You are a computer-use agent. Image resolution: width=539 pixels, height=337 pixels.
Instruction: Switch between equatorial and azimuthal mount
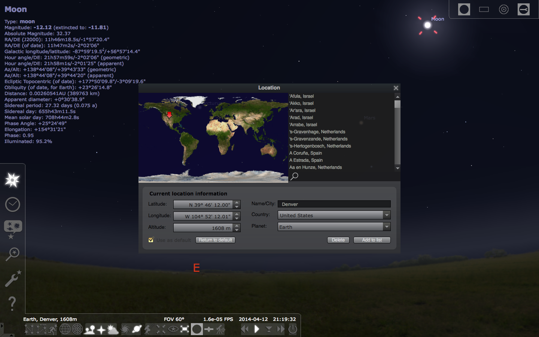tap(149, 329)
